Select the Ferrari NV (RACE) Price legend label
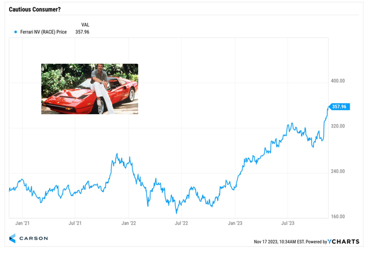The height and width of the screenshot is (255, 369). (43, 32)
